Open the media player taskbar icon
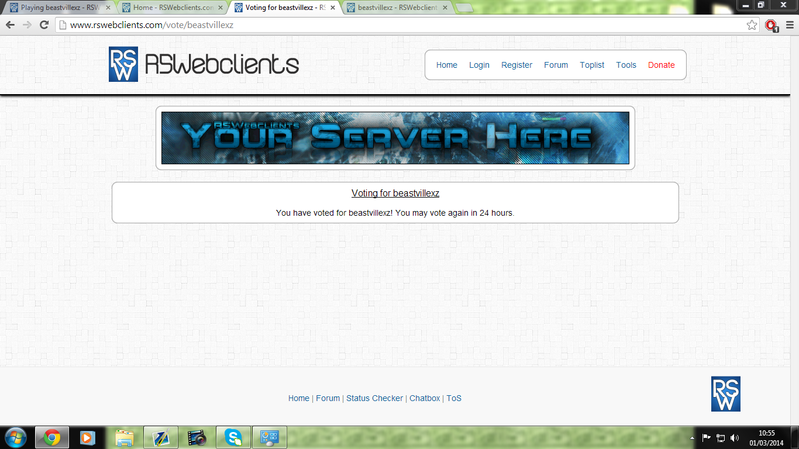This screenshot has width=799, height=449. (87, 437)
